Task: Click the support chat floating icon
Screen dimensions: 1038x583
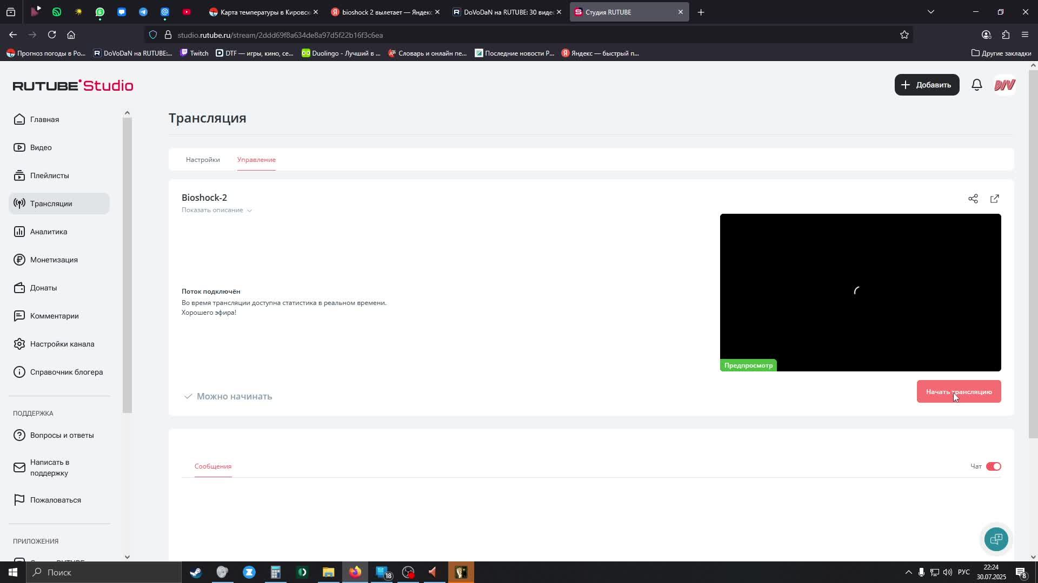Action: [x=996, y=539]
